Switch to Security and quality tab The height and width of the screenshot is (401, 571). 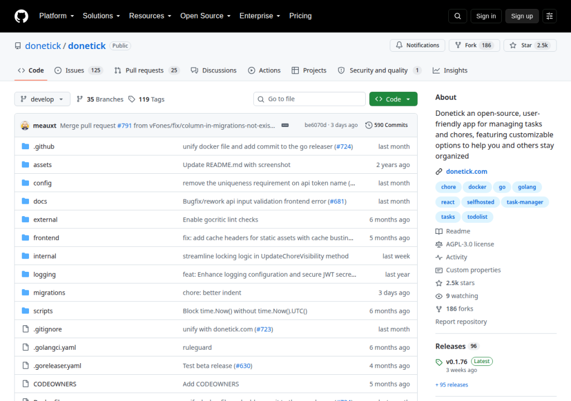coord(379,70)
